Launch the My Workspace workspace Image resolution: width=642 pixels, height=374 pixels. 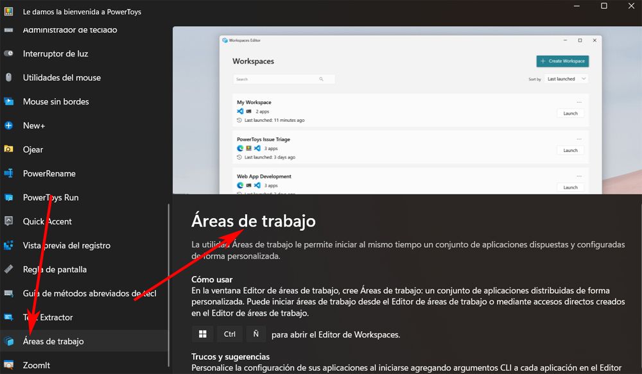click(x=570, y=113)
